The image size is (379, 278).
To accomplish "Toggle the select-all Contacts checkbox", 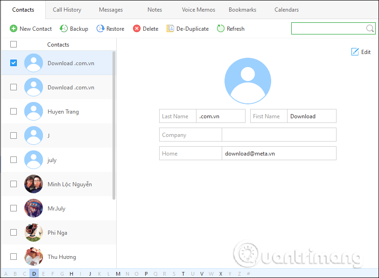I will pos(14,45).
